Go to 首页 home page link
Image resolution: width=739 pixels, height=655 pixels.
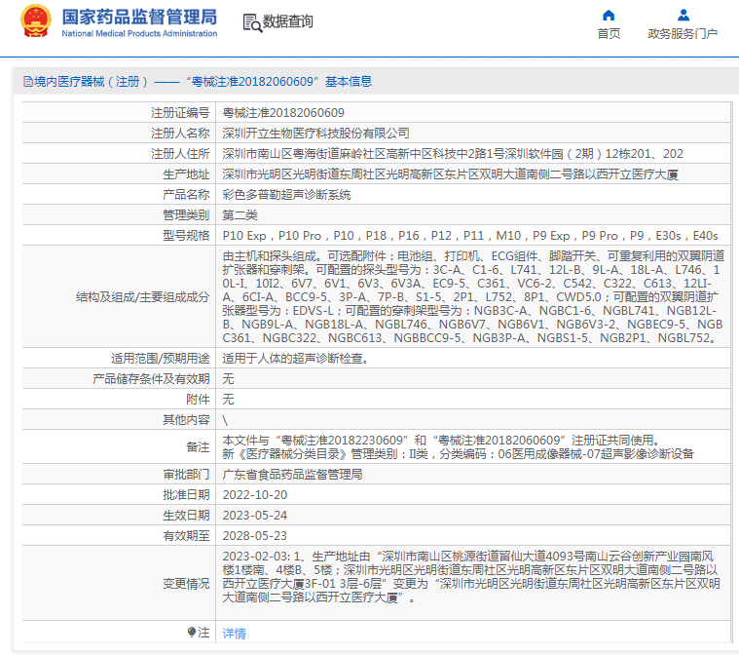(x=609, y=33)
